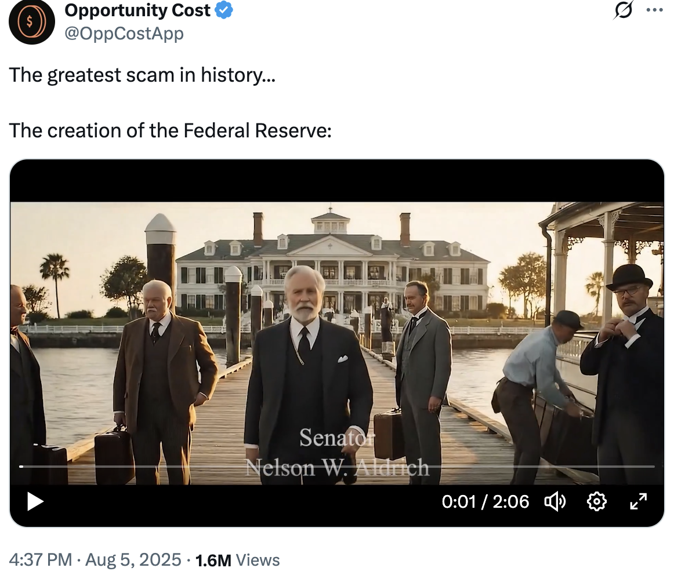Viewport: 674px width, 575px height.
Task: Click the playhead at the progress bar start
Action: coord(21,466)
